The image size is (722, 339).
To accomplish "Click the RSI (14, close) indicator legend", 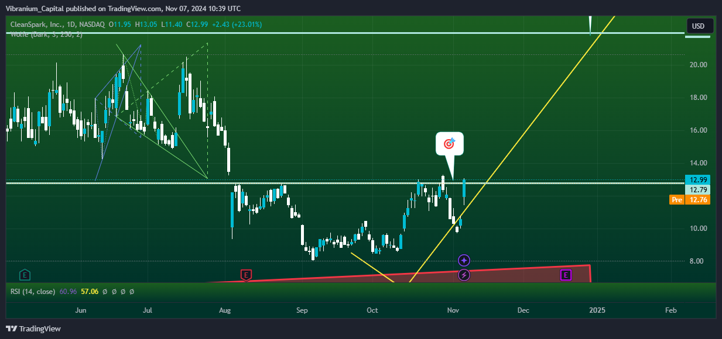I will 33,290.
